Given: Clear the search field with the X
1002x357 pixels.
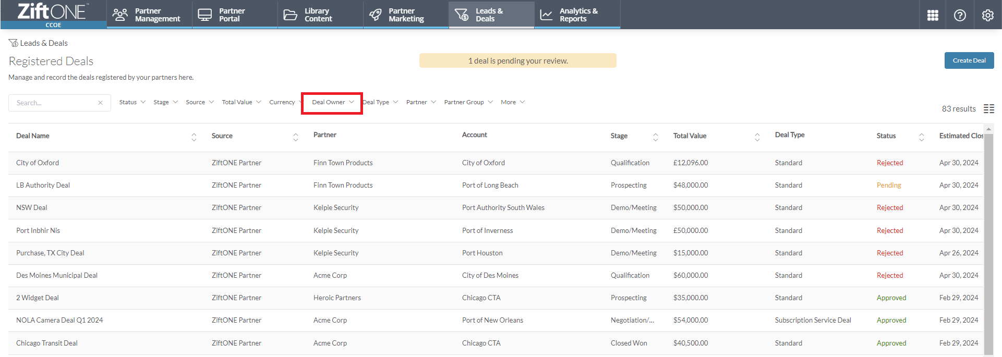Looking at the screenshot, I should pyautogui.click(x=100, y=103).
